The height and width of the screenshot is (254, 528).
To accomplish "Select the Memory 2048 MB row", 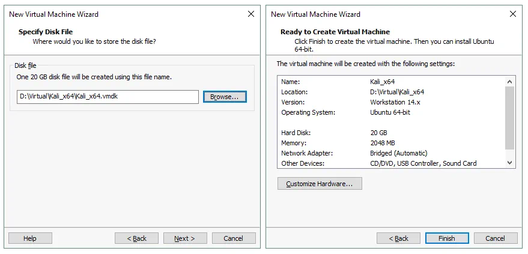I will (x=390, y=143).
